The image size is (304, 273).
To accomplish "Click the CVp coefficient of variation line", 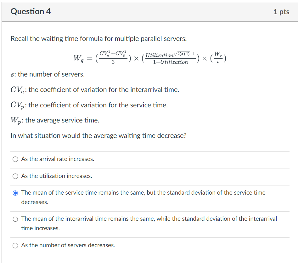I will [85, 105].
